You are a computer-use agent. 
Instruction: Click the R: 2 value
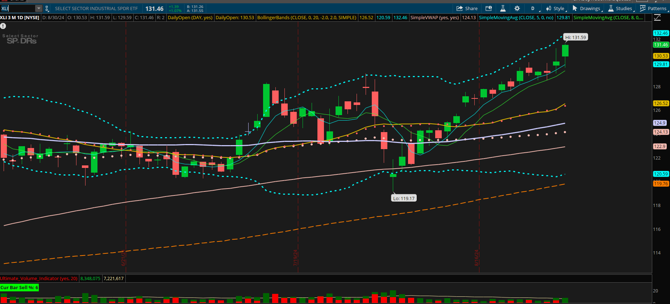pos(161,17)
